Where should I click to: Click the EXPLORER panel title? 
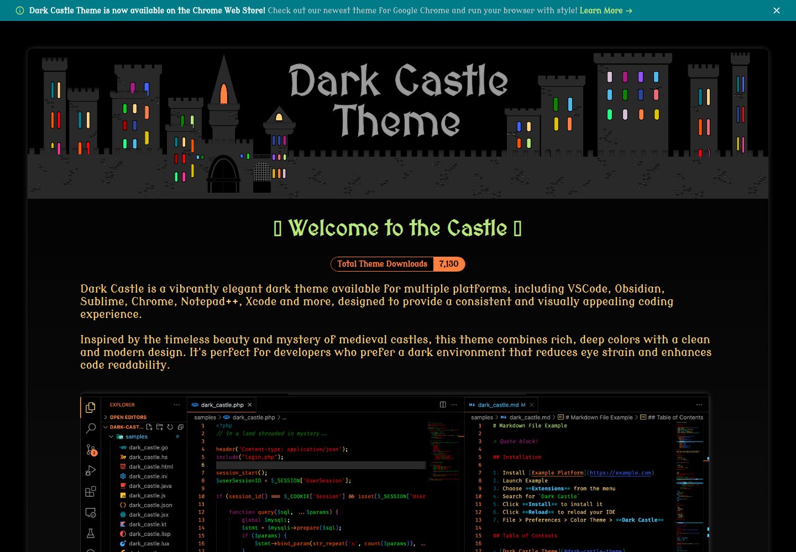122,405
